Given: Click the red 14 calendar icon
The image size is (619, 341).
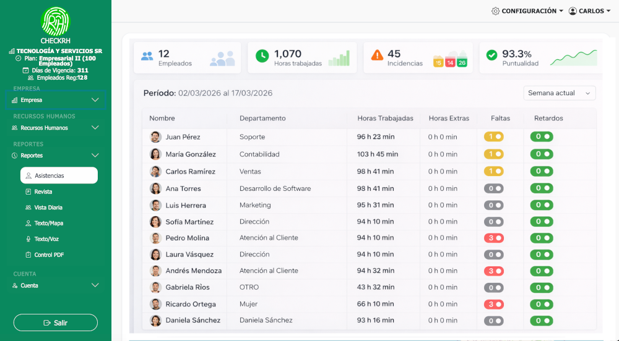Looking at the screenshot, I should click(450, 61).
